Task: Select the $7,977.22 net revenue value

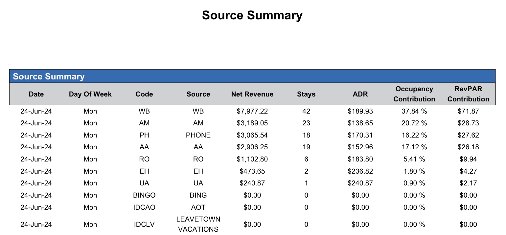Action: coord(252,111)
